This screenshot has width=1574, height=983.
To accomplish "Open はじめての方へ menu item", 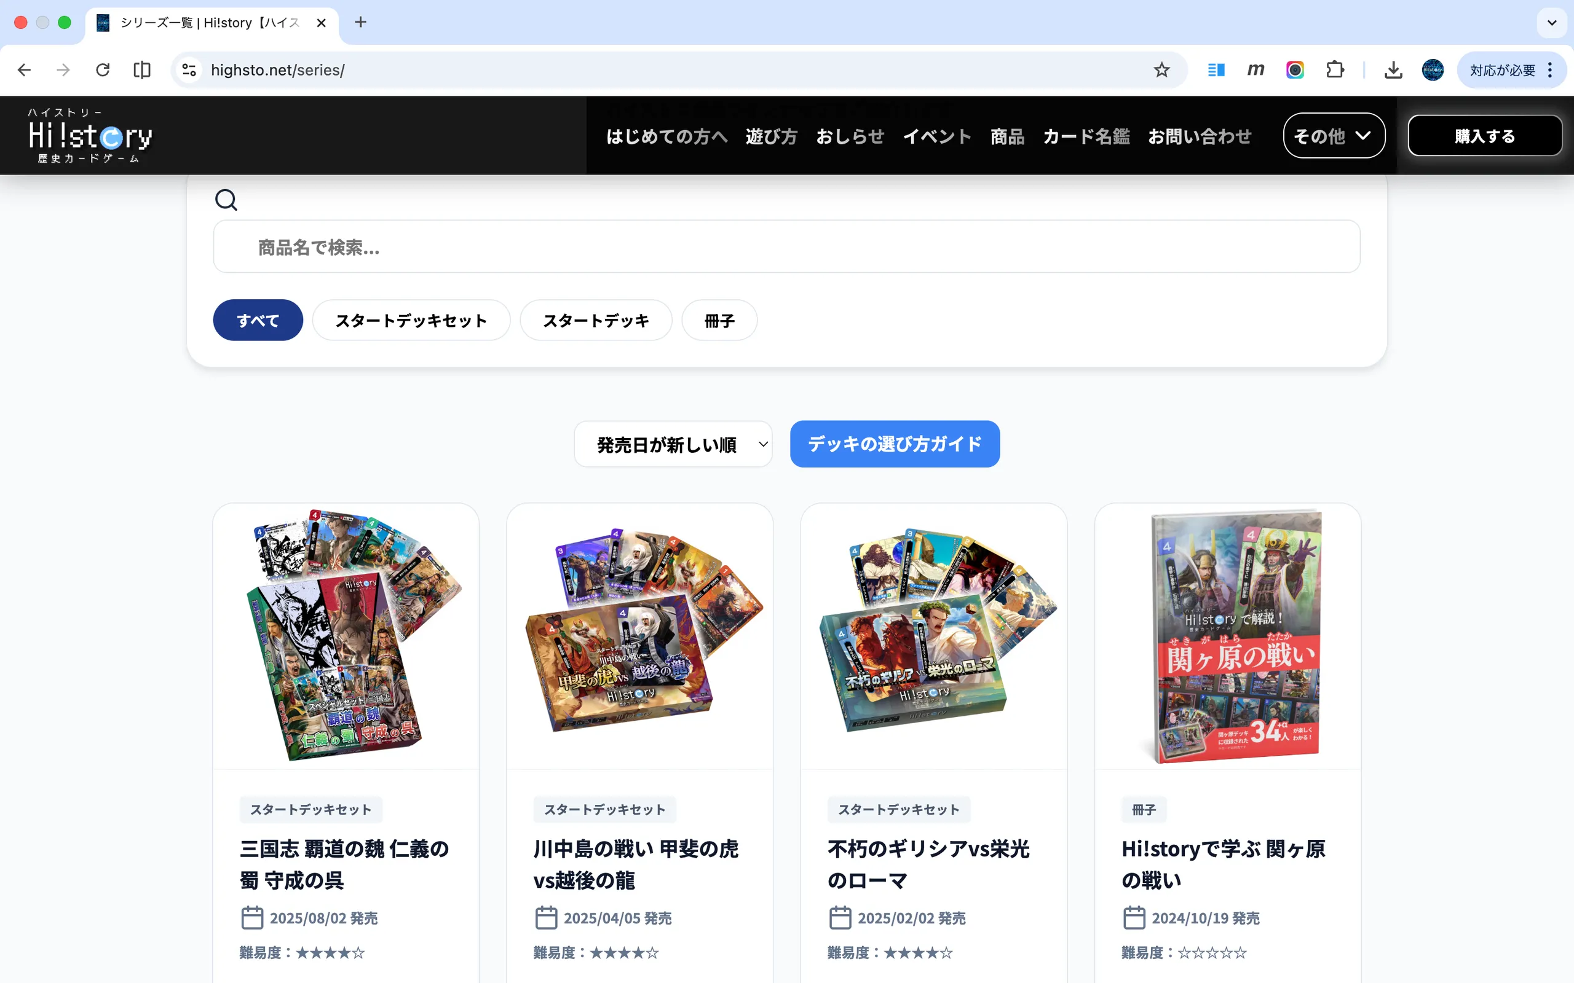I will coord(666,136).
